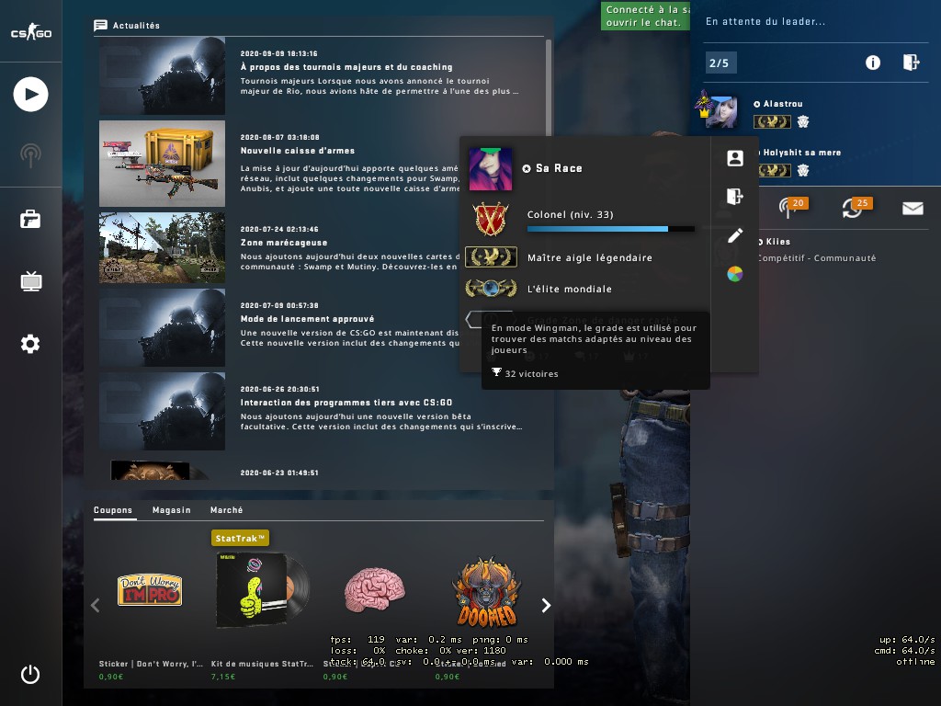Switch to the Magasin tab
The image size is (941, 706).
click(x=172, y=509)
